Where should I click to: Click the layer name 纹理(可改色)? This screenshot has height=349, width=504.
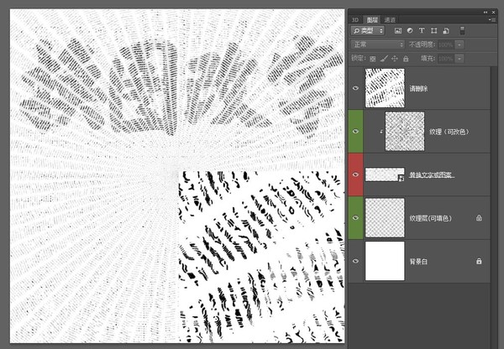[449, 132]
